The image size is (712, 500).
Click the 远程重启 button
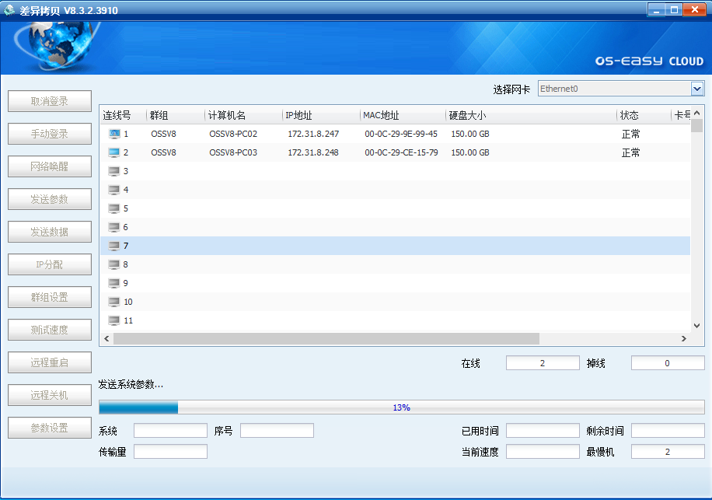(50, 362)
